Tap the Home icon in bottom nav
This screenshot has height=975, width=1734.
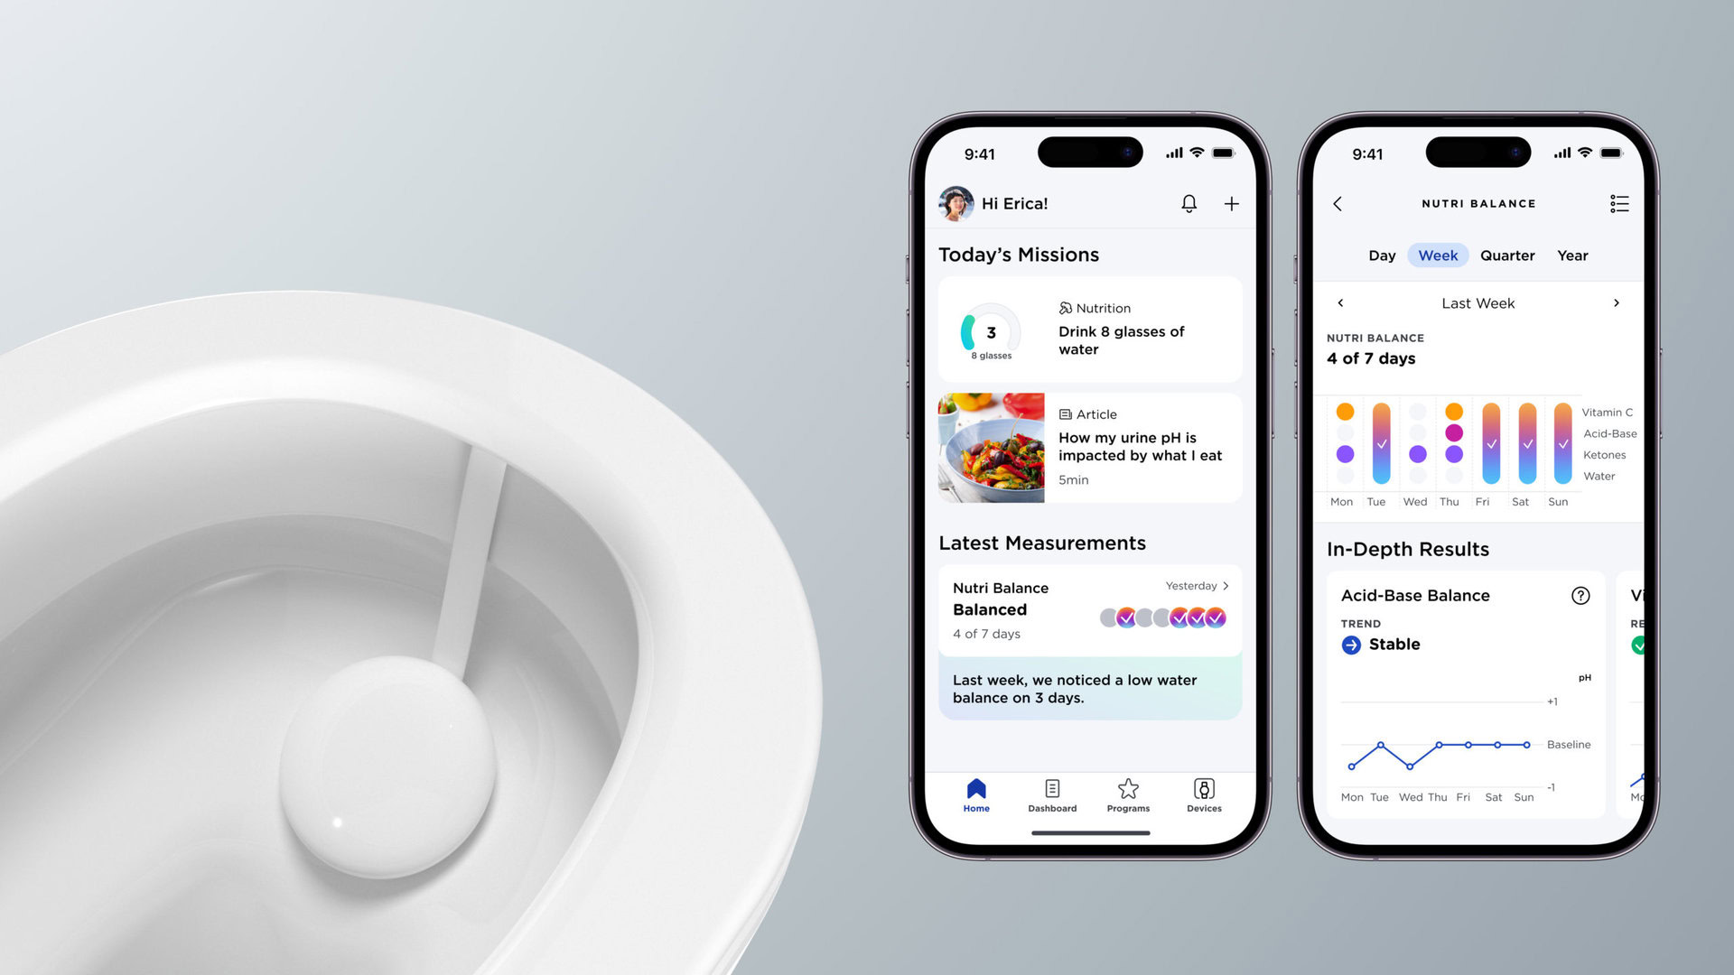[x=975, y=789]
